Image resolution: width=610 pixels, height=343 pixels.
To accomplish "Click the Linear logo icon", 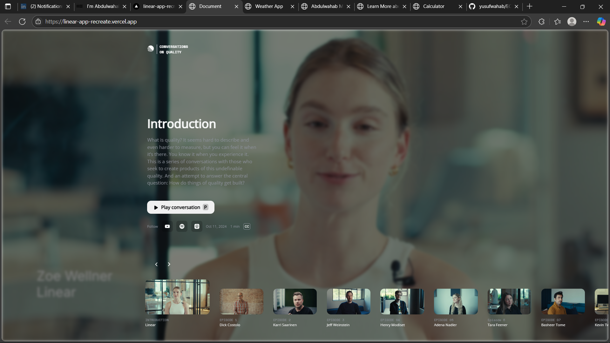I will tap(151, 49).
